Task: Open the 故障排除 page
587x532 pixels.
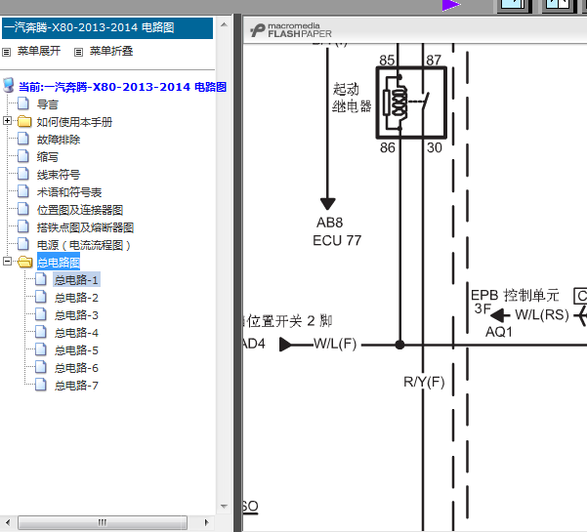Action: pos(58,140)
